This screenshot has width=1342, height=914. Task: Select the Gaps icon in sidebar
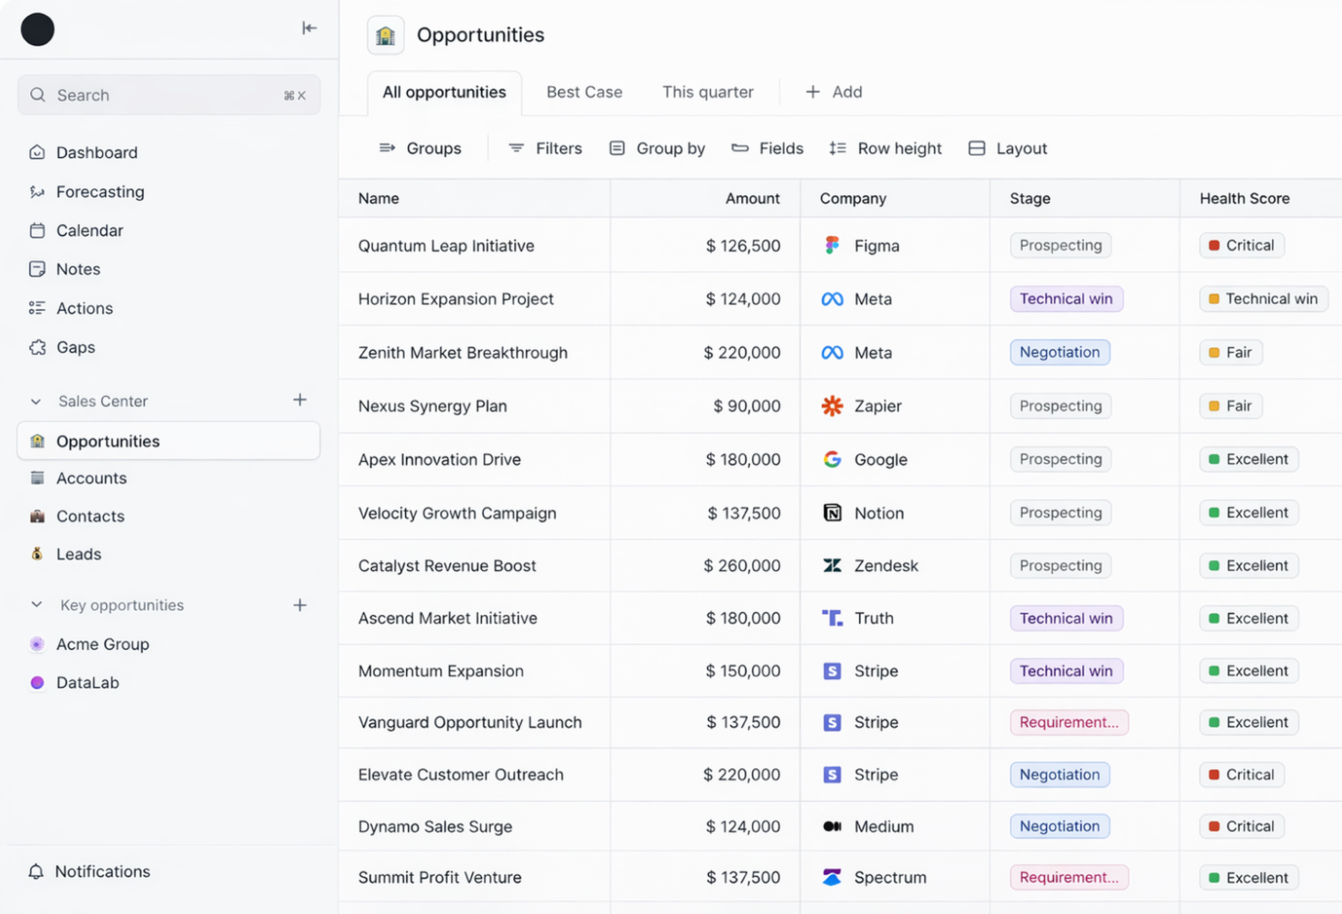[x=37, y=347]
